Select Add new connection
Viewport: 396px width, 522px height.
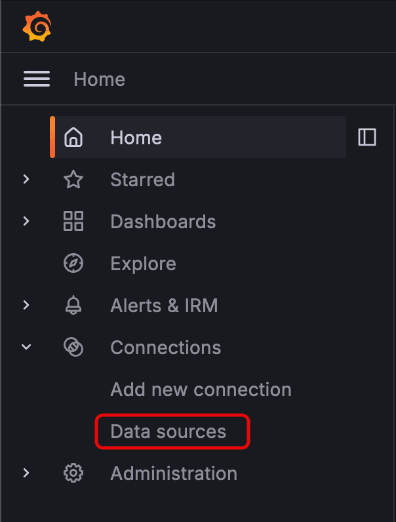(x=201, y=390)
